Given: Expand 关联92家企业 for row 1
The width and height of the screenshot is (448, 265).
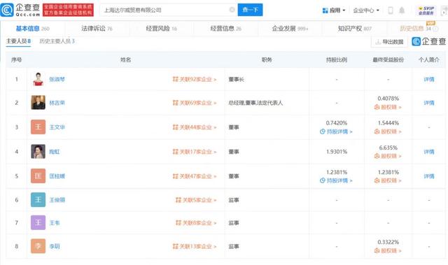Looking at the screenshot, I should (x=195, y=79).
